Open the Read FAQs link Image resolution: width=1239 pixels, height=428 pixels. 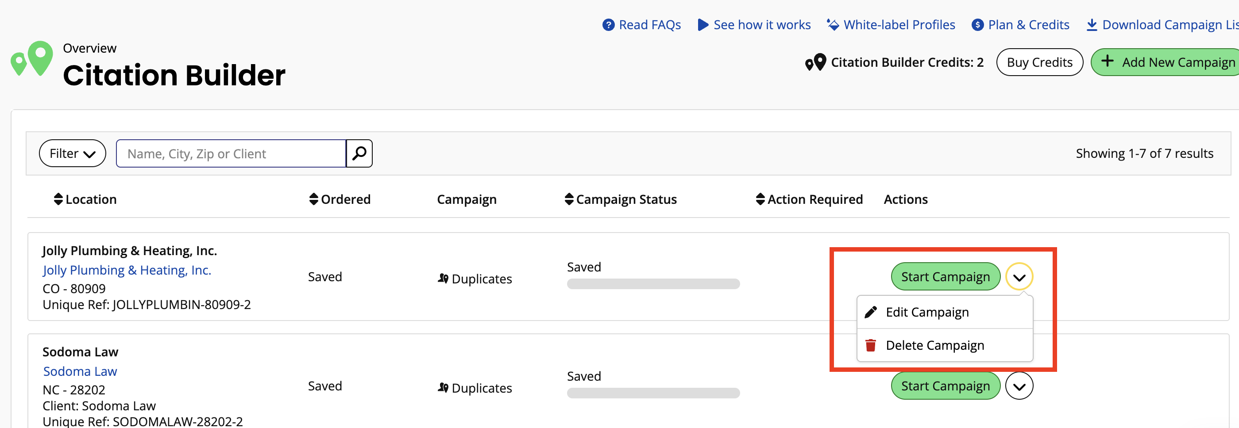click(x=641, y=24)
